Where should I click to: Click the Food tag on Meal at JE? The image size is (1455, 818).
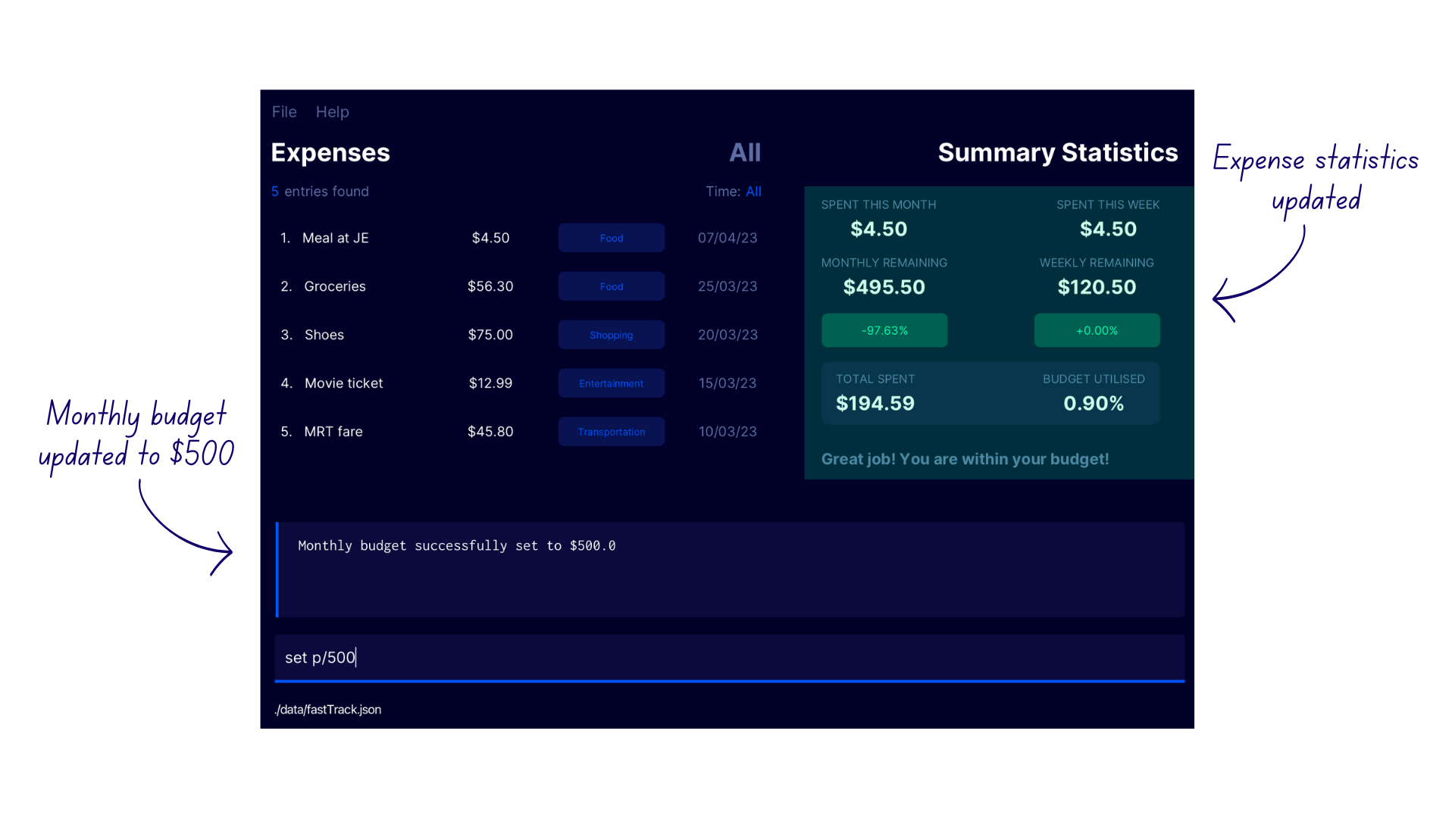coord(612,238)
